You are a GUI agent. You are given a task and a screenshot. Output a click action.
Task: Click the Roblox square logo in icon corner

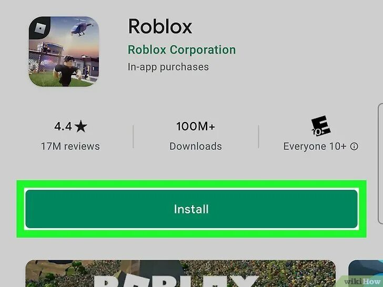40,28
